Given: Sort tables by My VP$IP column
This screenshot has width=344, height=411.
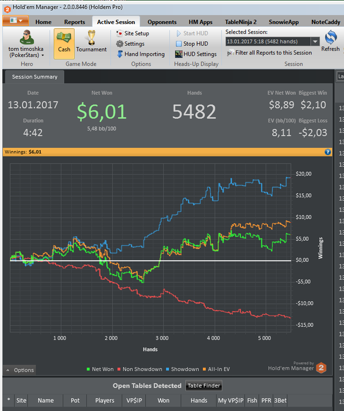Looking at the screenshot, I should (x=231, y=400).
